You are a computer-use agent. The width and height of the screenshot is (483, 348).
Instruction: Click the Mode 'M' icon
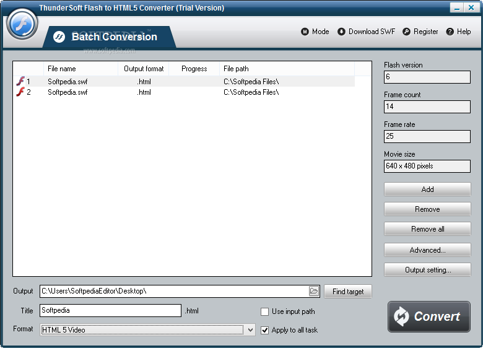point(305,32)
